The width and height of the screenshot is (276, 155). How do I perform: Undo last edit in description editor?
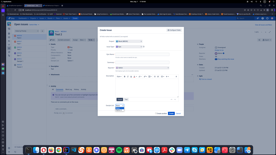click(172, 100)
